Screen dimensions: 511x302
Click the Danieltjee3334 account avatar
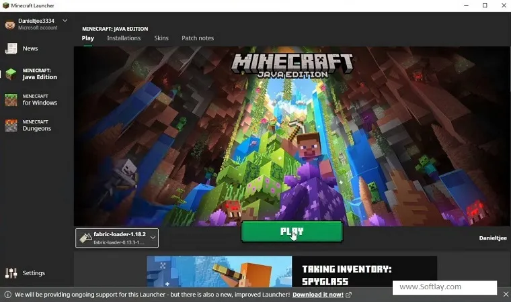pyautogui.click(x=10, y=24)
